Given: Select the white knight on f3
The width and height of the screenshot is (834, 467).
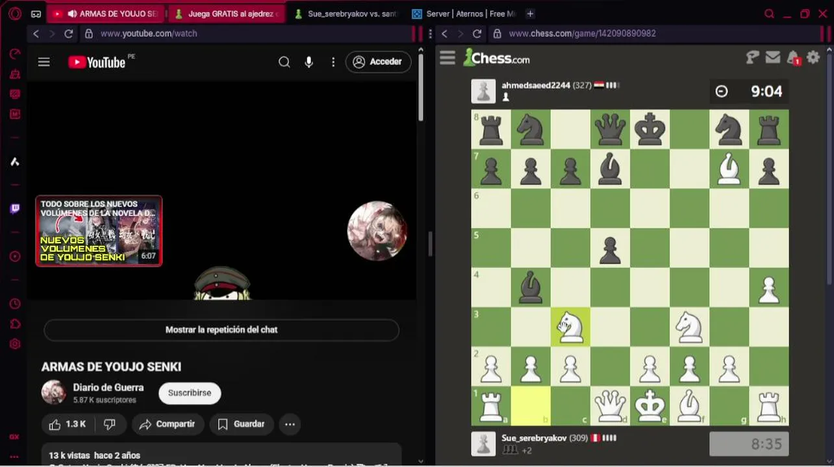Looking at the screenshot, I should (x=689, y=327).
